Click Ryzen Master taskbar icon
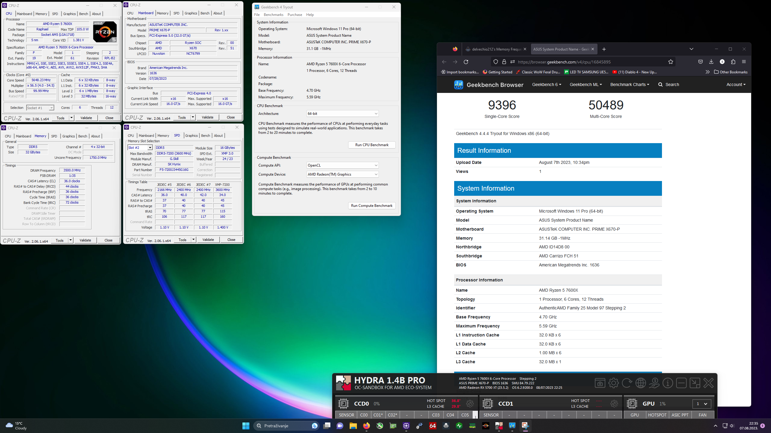771x433 pixels. tap(486, 426)
